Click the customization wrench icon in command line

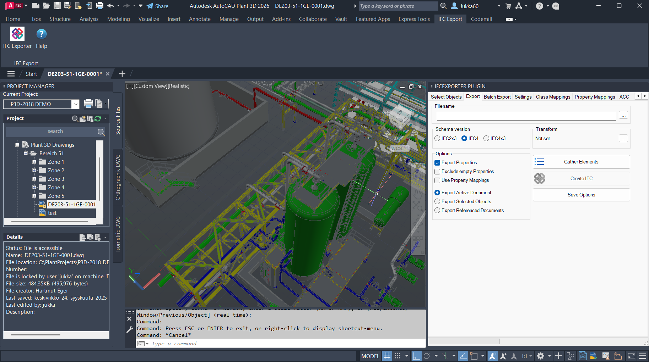[x=130, y=330]
